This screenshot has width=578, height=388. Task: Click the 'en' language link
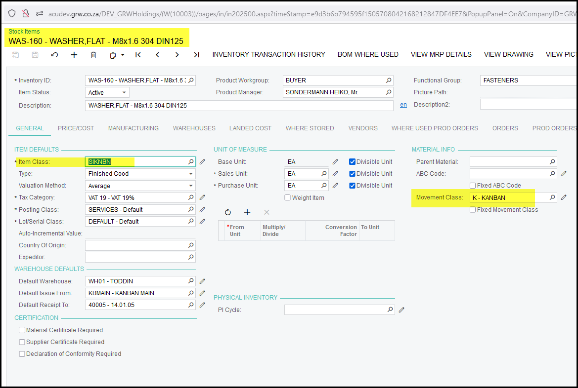point(403,105)
